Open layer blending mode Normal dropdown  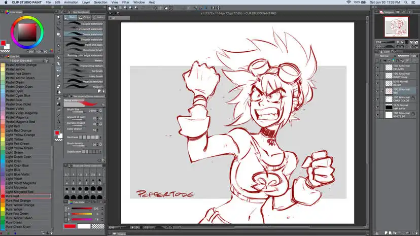tap(386, 56)
